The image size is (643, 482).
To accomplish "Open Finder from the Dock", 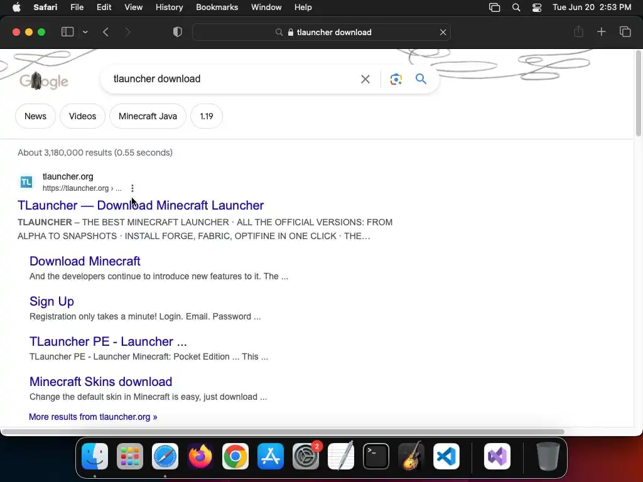I will click(x=95, y=456).
